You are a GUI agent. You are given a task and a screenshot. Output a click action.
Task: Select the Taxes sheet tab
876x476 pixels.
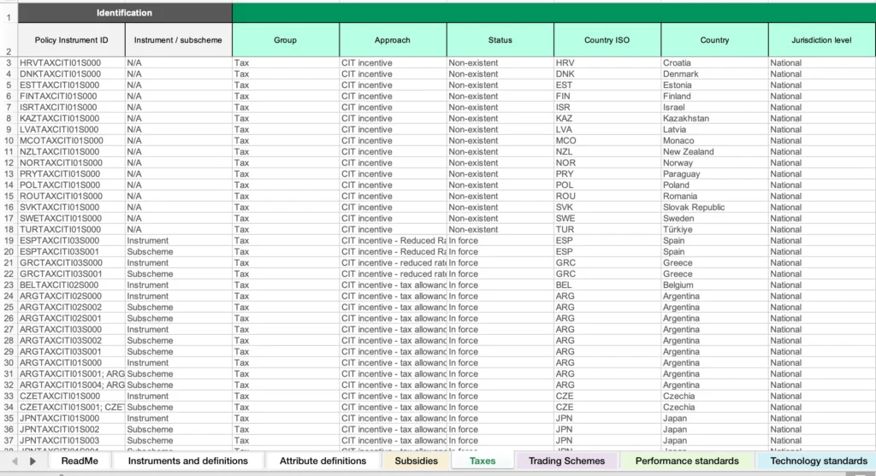[482, 461]
